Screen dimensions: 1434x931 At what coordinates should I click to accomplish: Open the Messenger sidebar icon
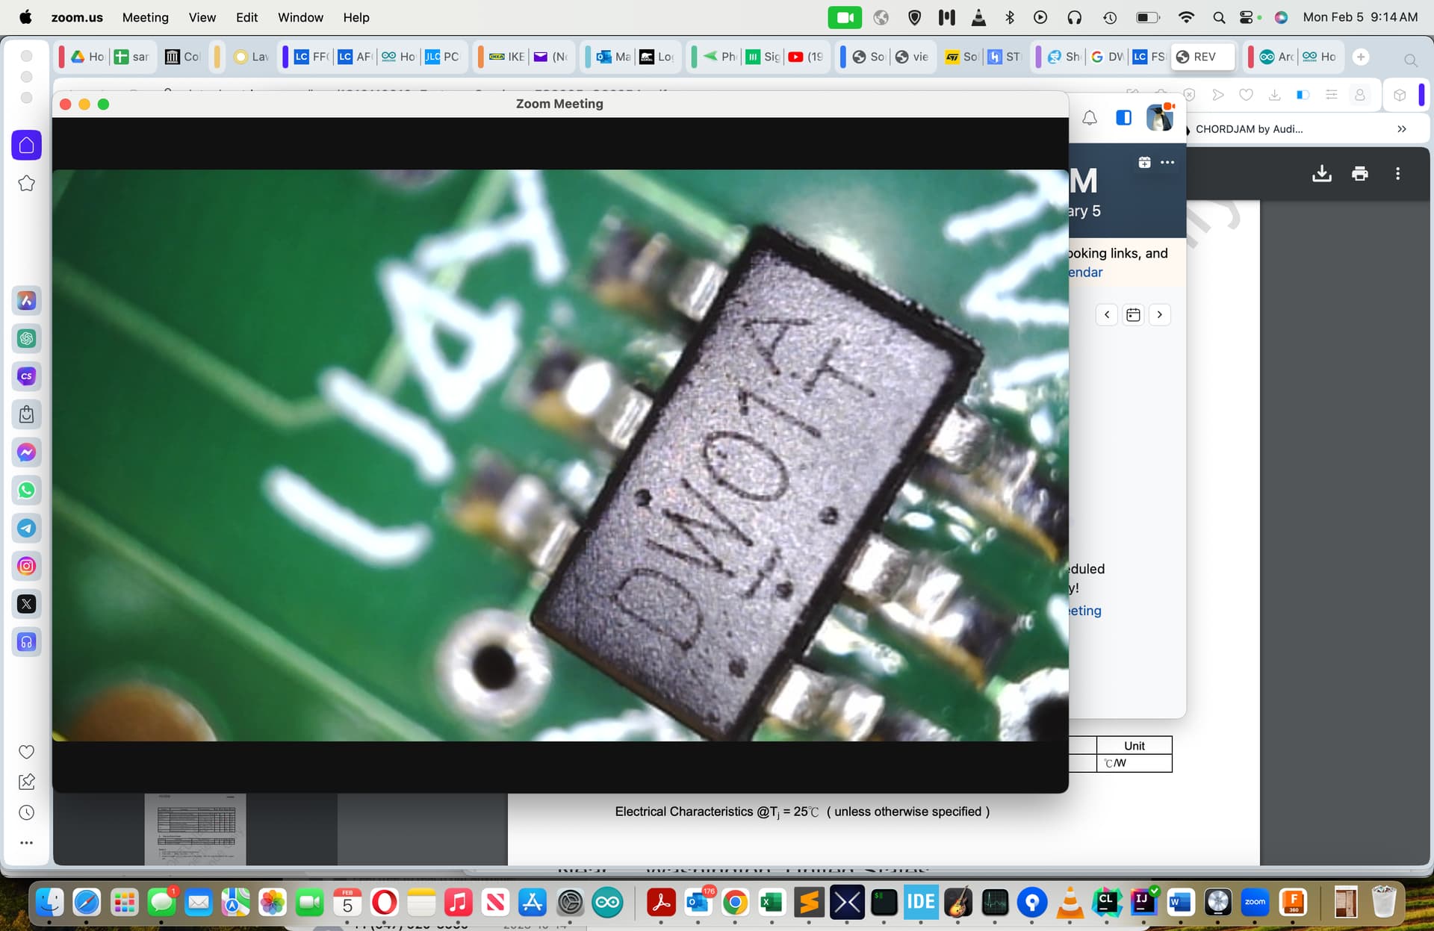27,452
